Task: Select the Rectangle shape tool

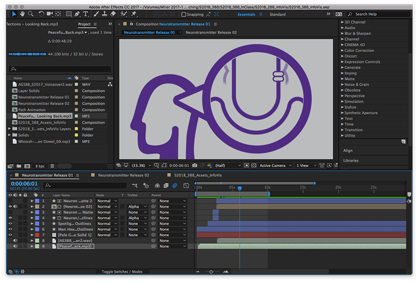Action: point(68,14)
